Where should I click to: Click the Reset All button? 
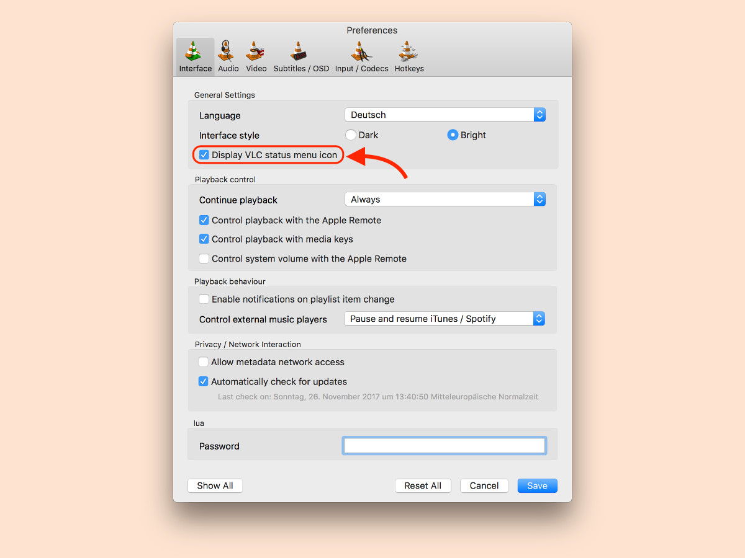(423, 485)
